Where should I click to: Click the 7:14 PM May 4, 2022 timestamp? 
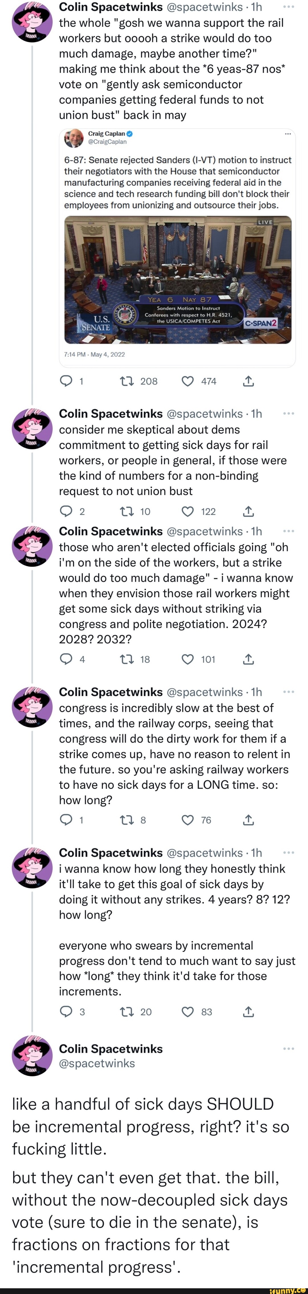[x=95, y=354]
